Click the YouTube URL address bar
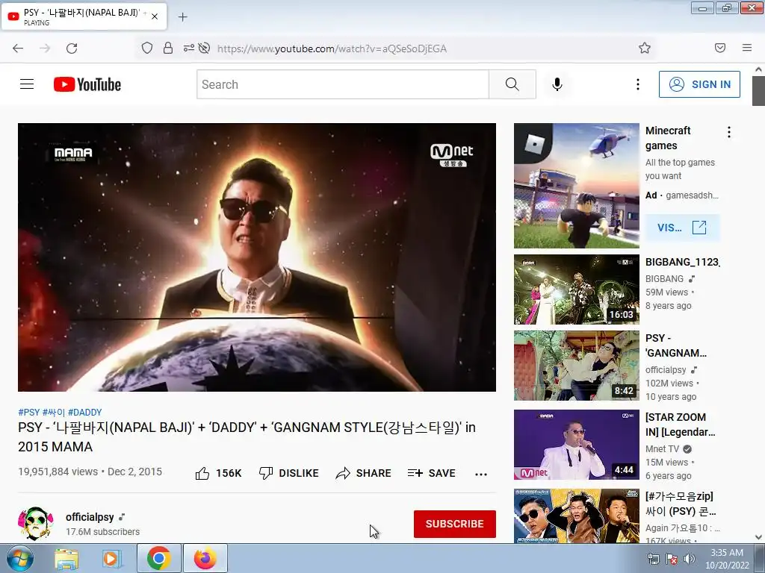This screenshot has height=573, width=765. pos(332,48)
